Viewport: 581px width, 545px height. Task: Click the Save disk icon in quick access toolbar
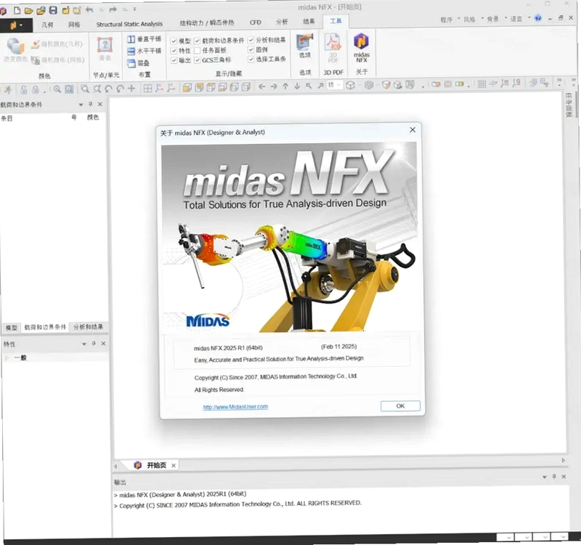click(x=53, y=10)
